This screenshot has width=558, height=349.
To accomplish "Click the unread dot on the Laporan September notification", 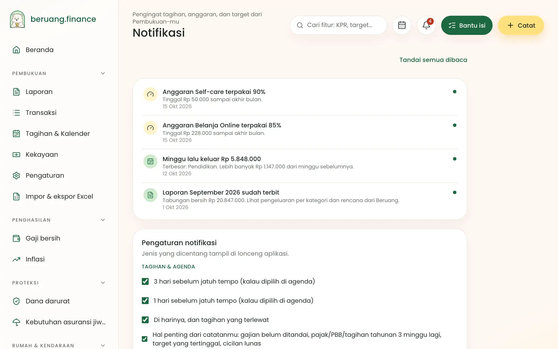I will [455, 192].
